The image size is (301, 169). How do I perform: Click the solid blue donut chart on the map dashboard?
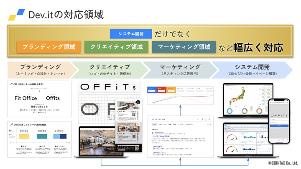(x=230, y=111)
